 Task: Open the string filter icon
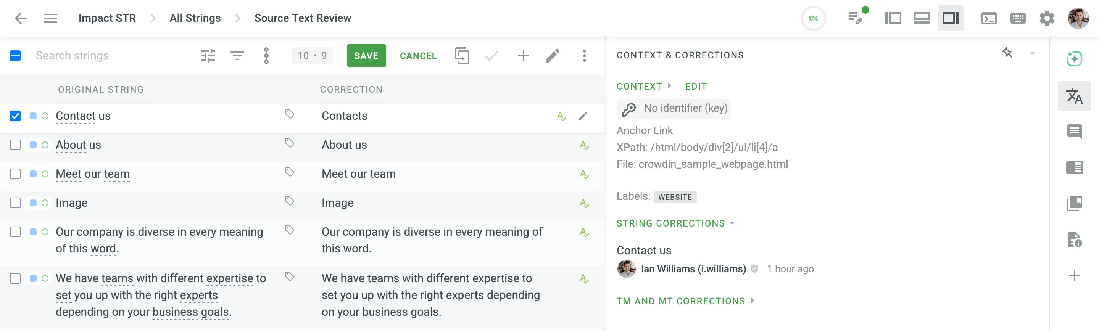237,55
